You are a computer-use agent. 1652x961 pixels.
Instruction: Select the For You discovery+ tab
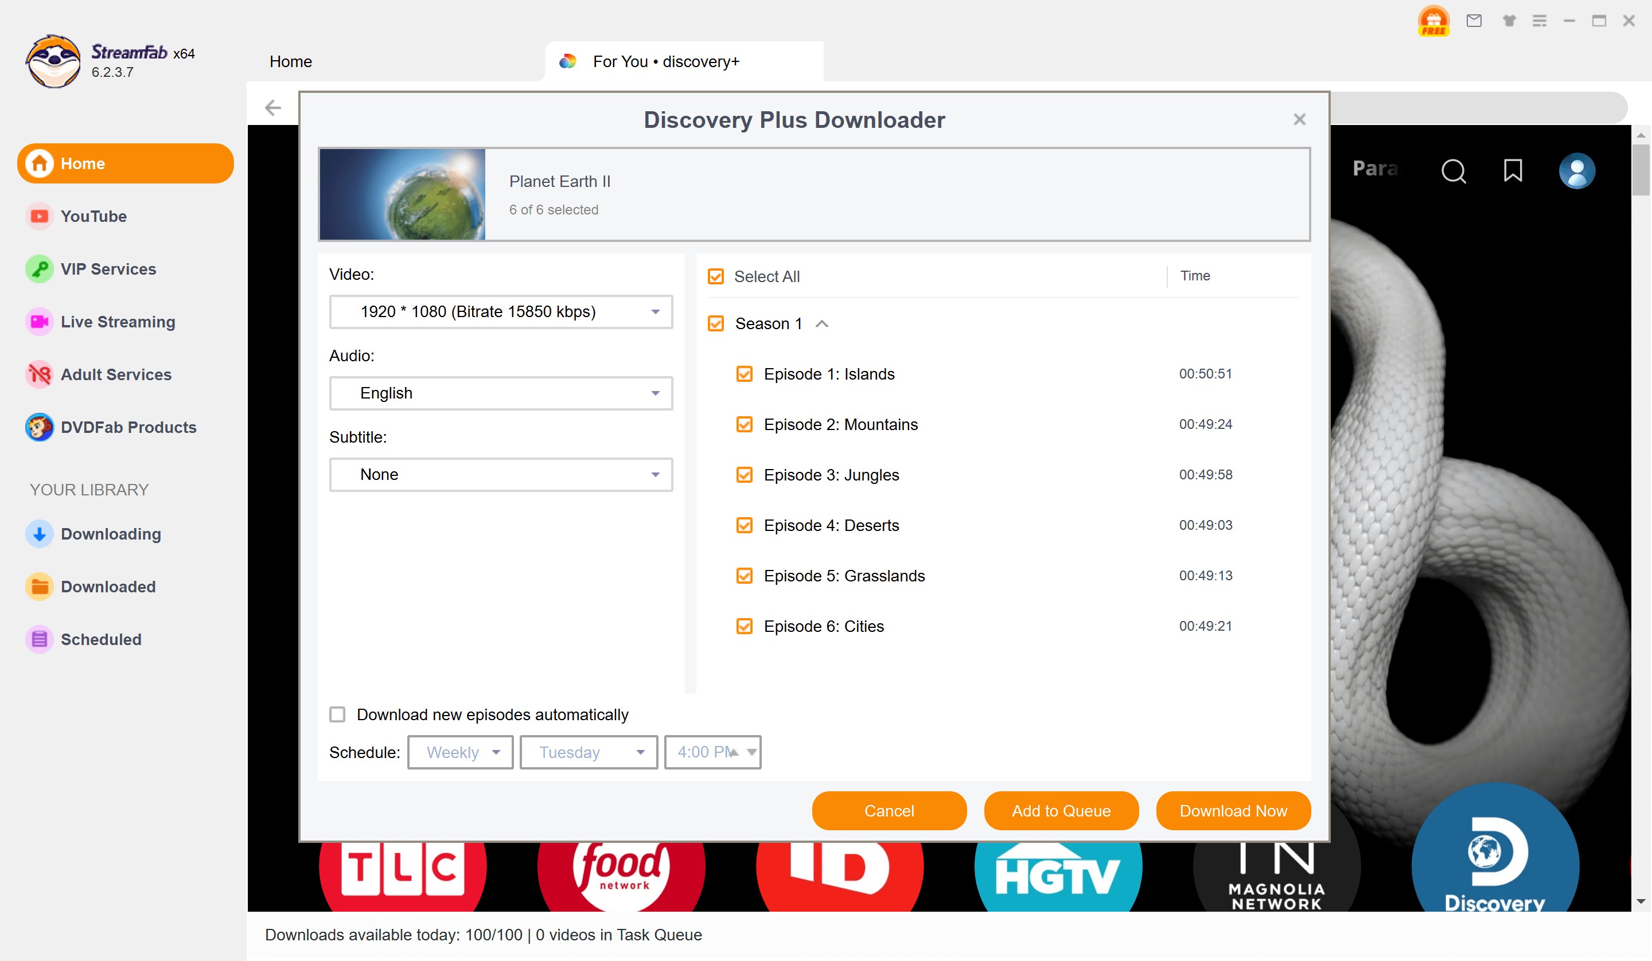click(x=665, y=61)
